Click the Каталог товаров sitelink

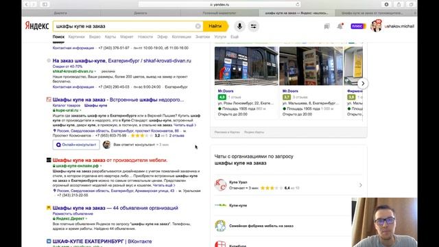coord(67,105)
